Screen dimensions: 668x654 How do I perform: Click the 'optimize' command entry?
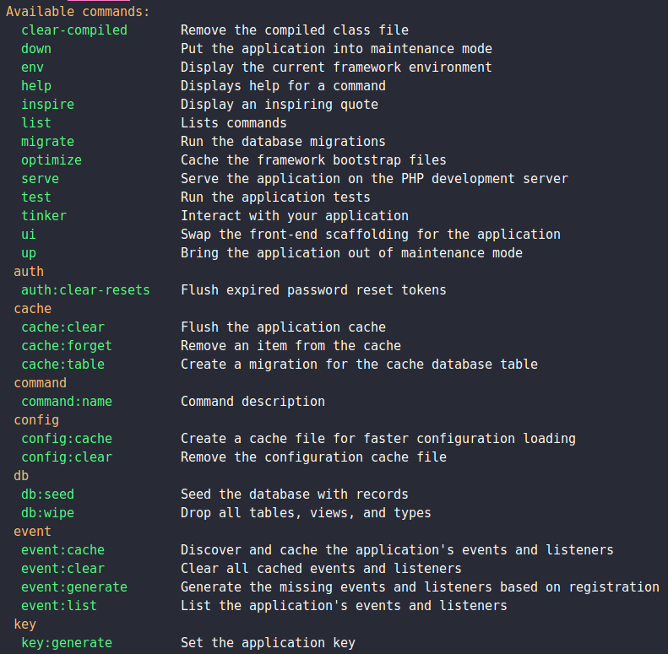pyautogui.click(x=52, y=160)
